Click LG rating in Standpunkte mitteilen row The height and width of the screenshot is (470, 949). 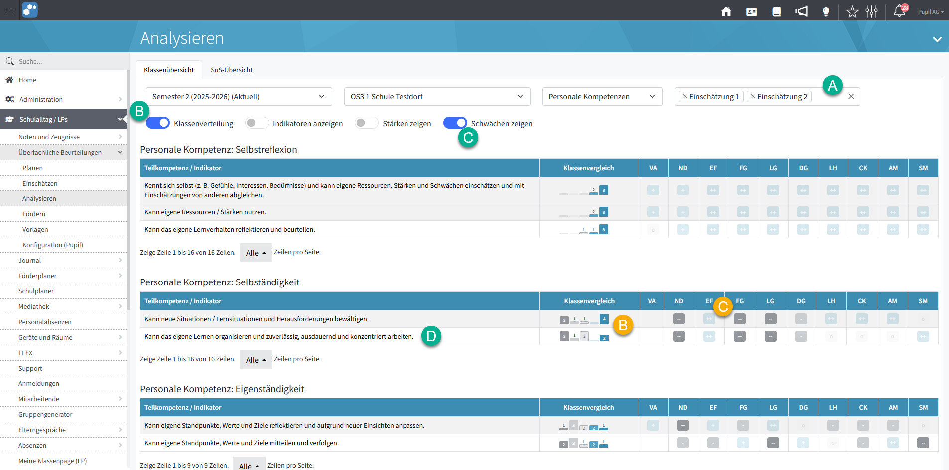773,443
